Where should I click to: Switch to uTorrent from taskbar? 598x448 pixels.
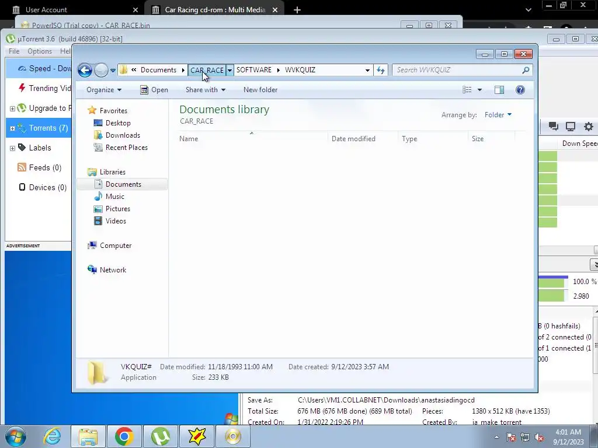(x=161, y=436)
